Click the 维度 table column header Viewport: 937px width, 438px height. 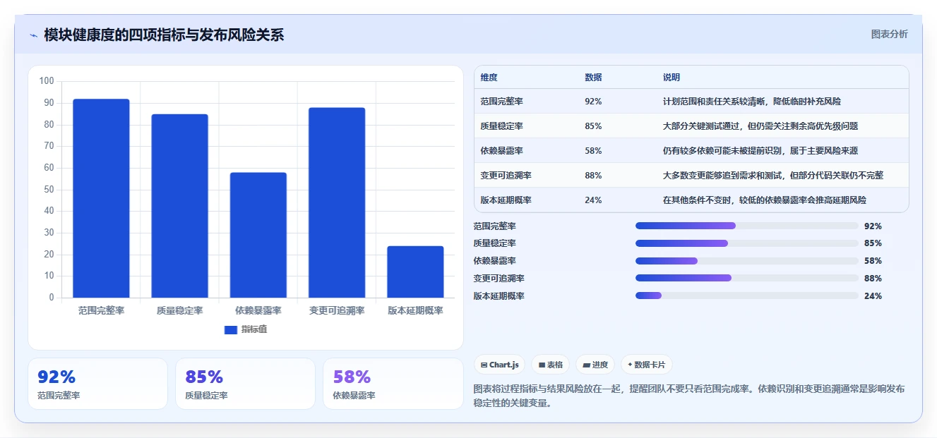489,78
